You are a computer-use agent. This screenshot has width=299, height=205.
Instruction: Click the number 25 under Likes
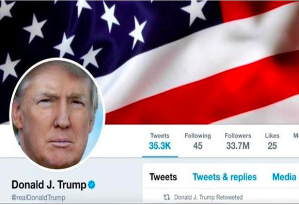pos(272,146)
